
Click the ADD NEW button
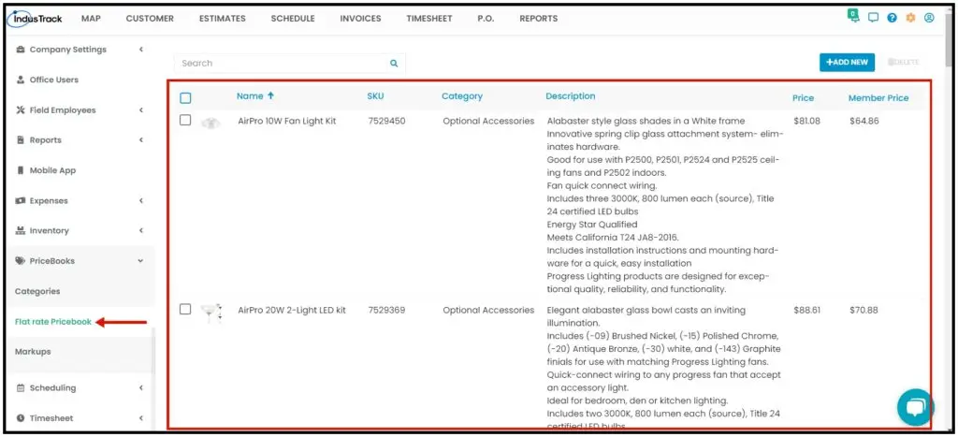pyautogui.click(x=847, y=63)
